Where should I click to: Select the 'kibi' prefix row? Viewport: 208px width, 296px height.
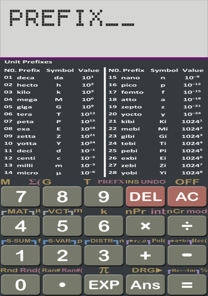click(x=155, y=121)
